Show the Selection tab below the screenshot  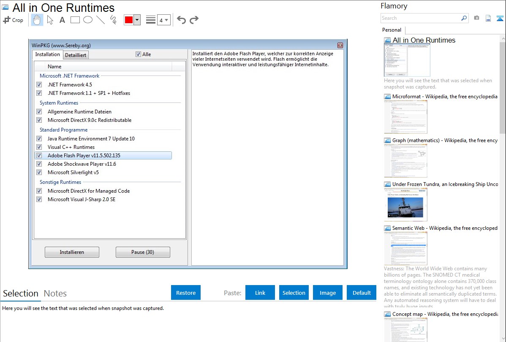click(x=21, y=294)
